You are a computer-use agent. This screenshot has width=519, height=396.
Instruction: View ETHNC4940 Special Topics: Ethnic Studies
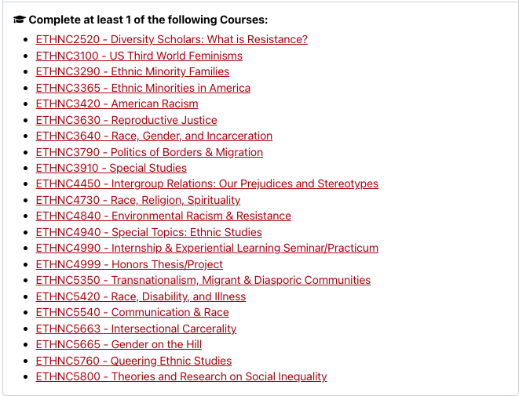(x=149, y=232)
